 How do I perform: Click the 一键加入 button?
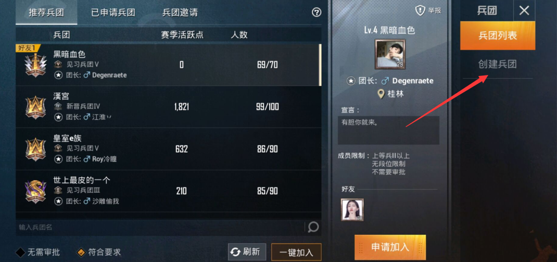[296, 253]
